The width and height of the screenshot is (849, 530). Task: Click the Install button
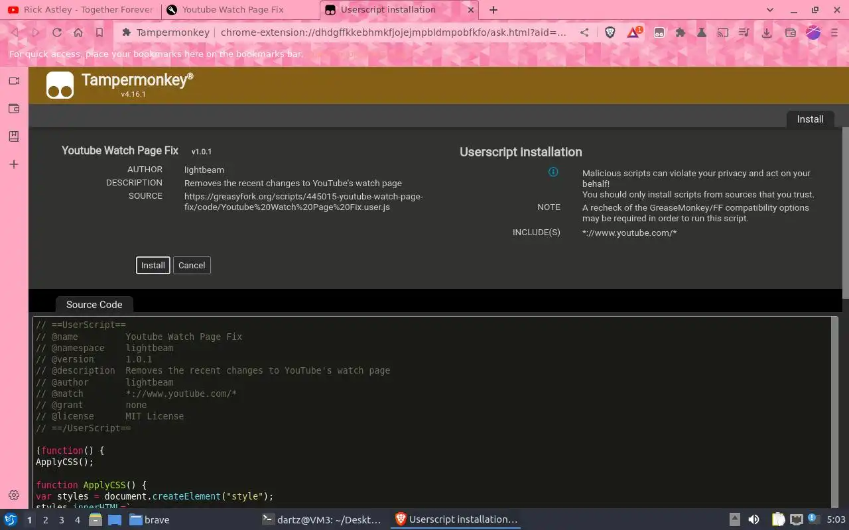tap(153, 265)
